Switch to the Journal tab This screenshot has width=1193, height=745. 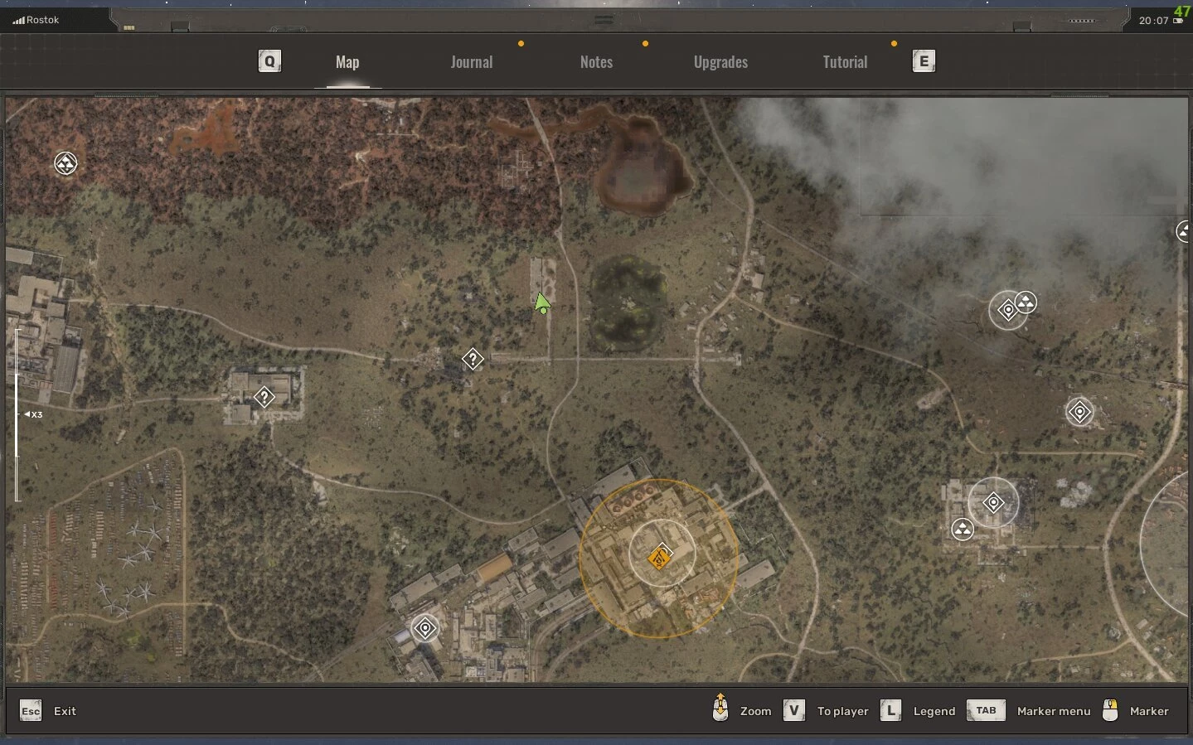click(x=471, y=62)
